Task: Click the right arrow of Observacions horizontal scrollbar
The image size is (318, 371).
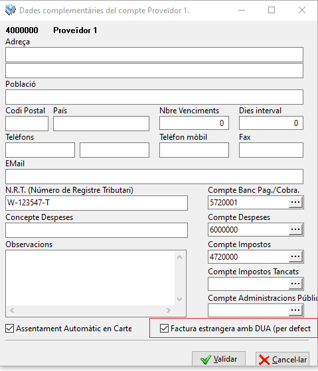Action: 169,310
